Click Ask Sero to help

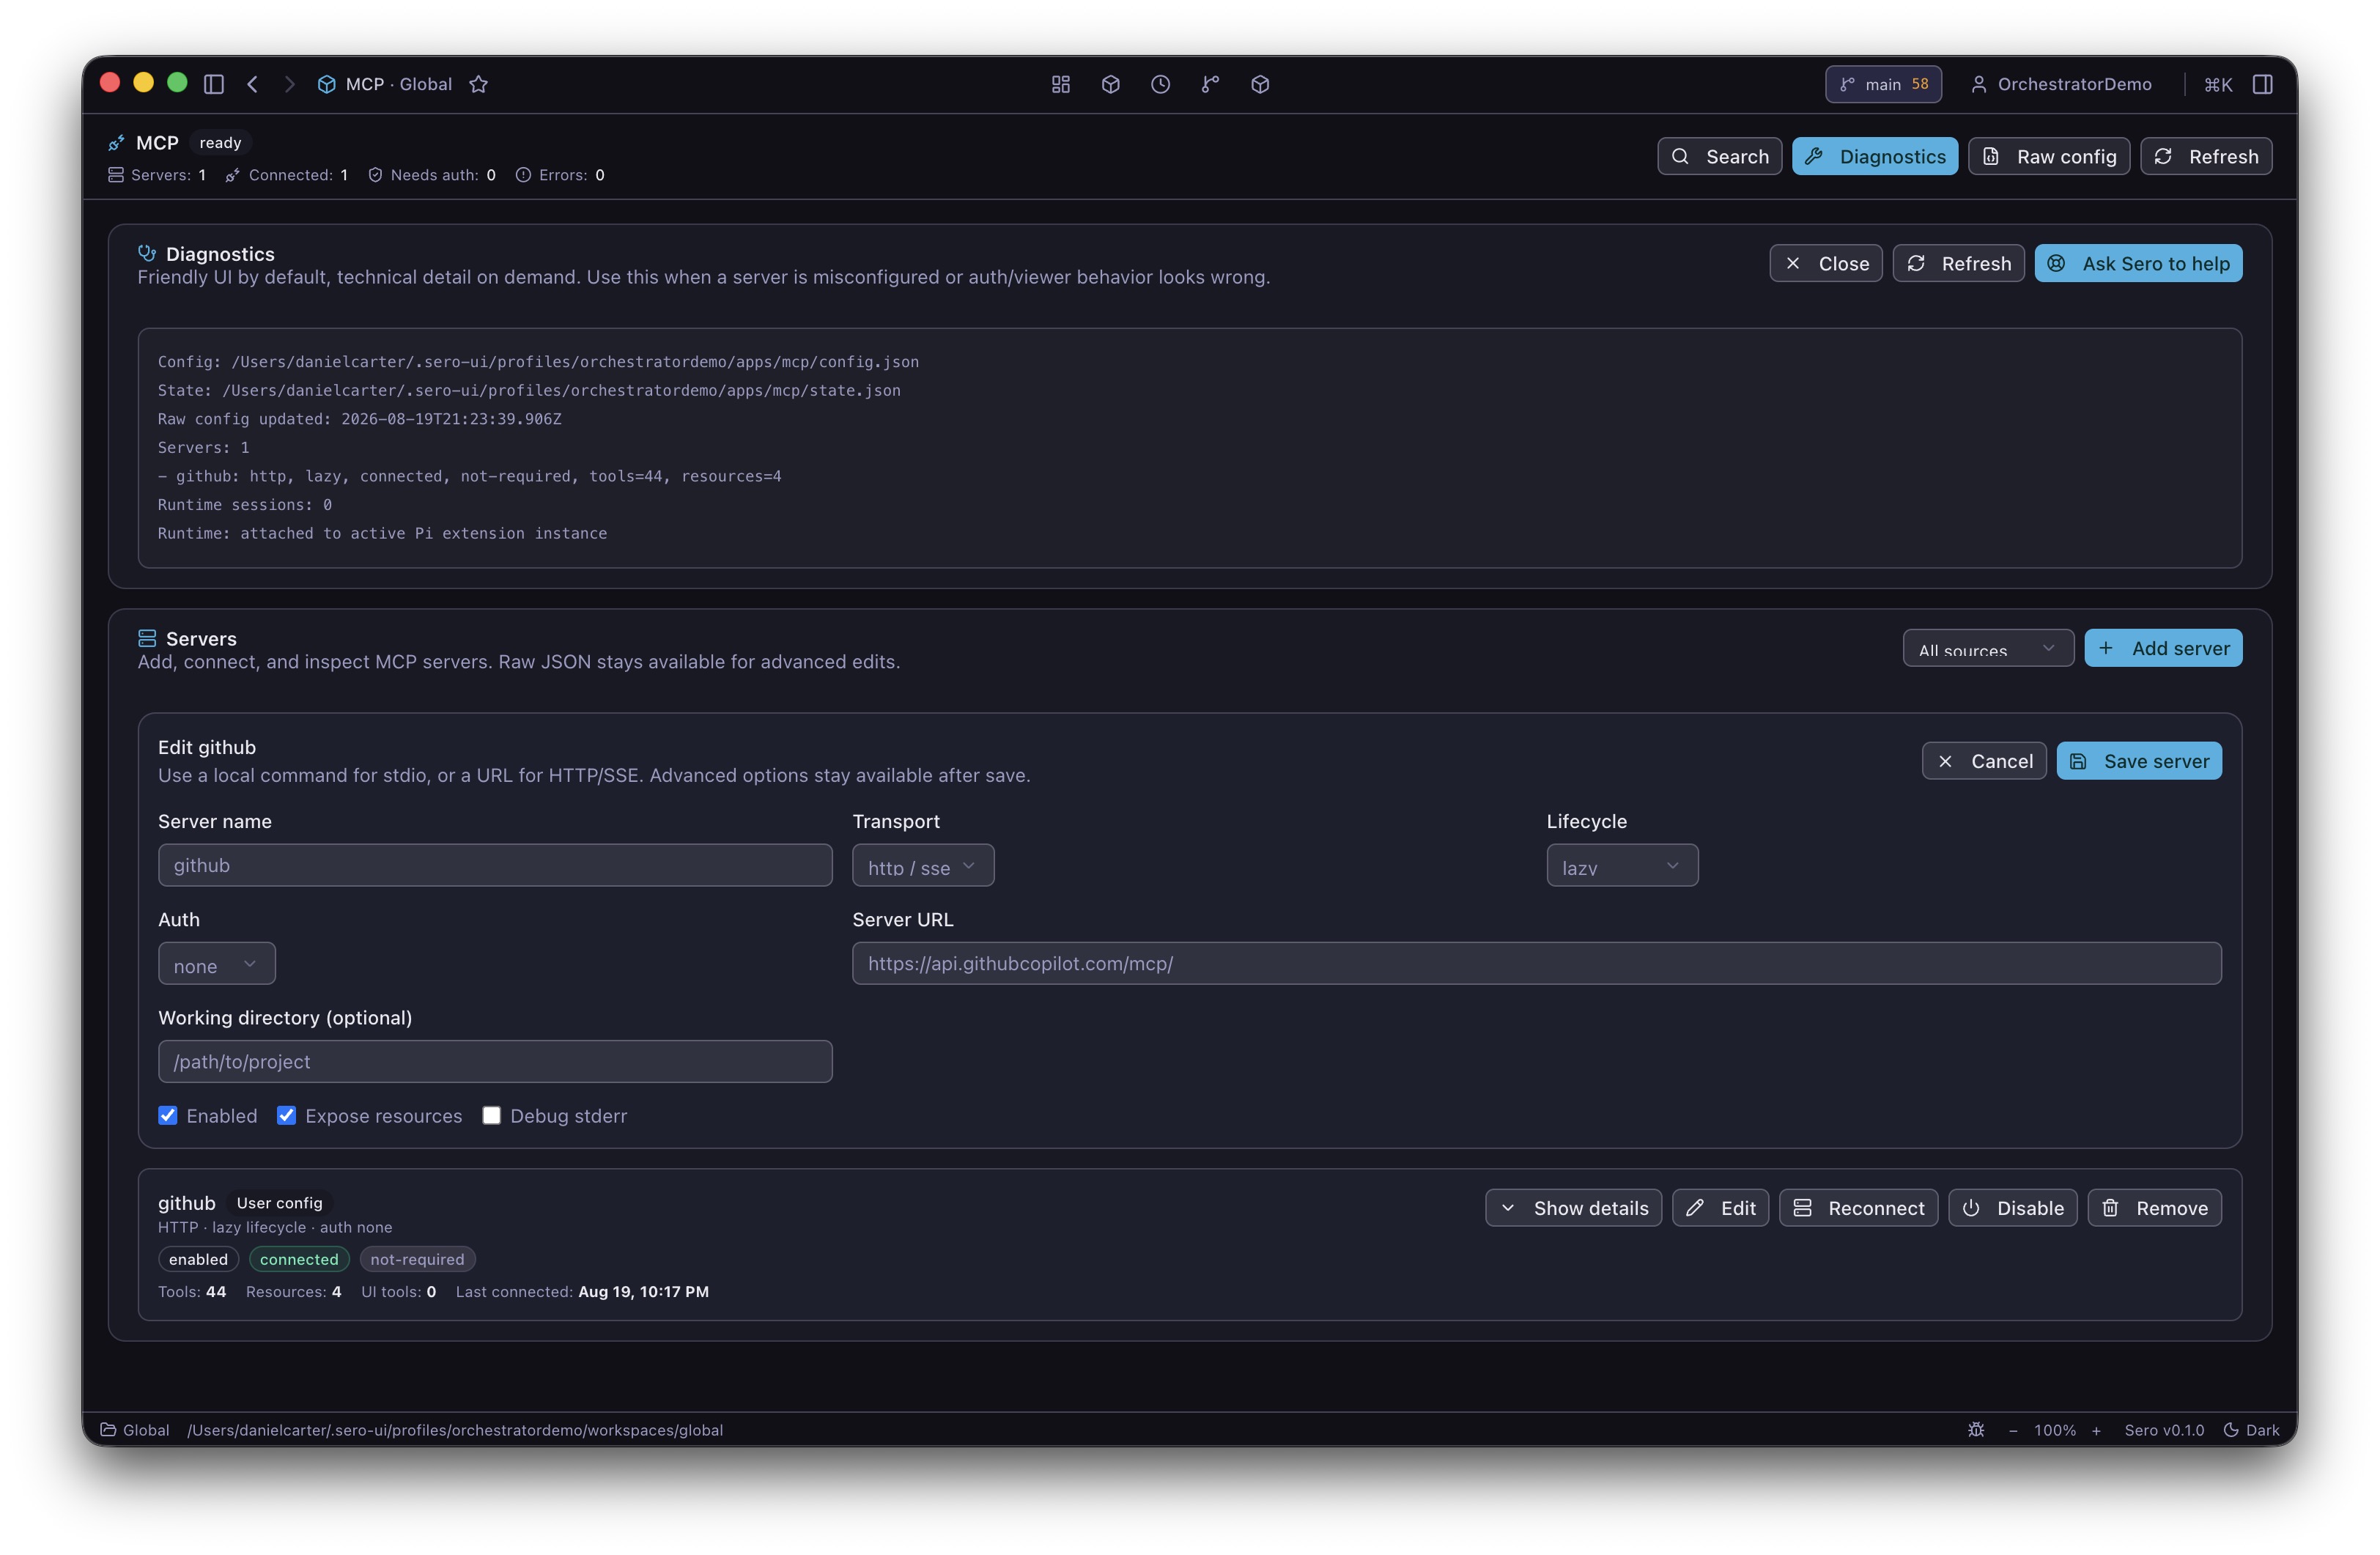pos(2139,263)
